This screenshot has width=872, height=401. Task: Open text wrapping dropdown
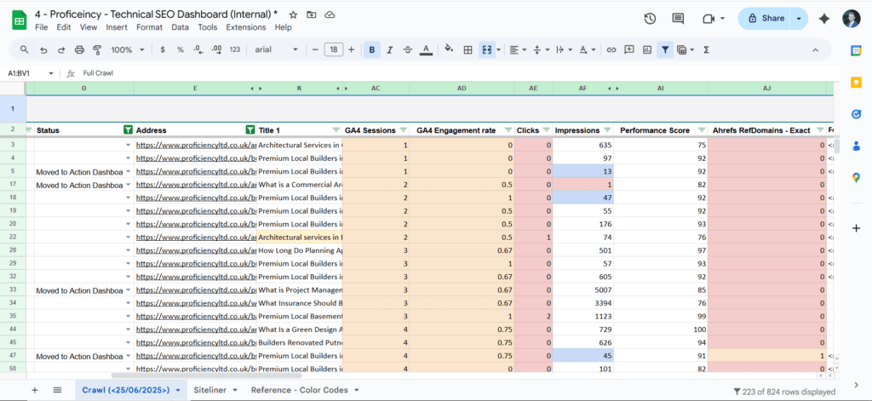[564, 50]
